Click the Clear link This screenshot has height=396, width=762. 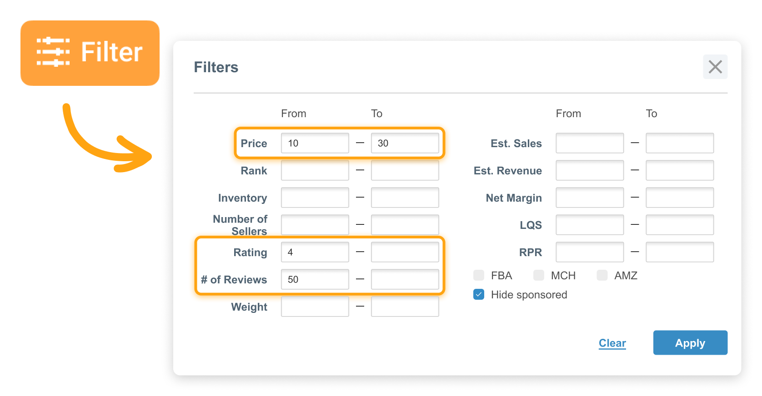coord(612,343)
